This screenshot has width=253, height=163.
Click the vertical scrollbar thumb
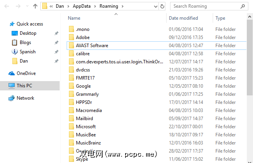(x=250, y=58)
